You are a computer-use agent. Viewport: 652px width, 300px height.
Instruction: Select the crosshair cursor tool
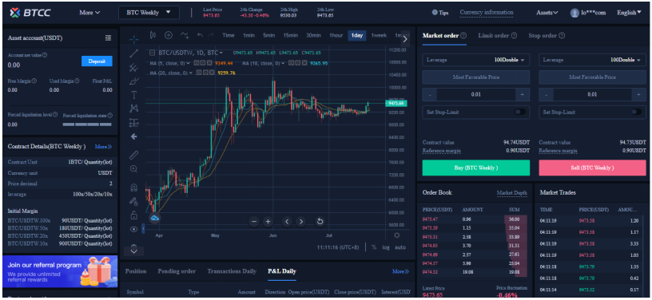134,39
